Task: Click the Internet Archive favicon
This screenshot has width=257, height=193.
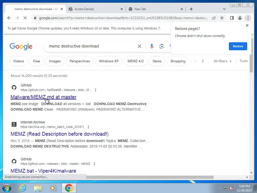Action: [14, 124]
